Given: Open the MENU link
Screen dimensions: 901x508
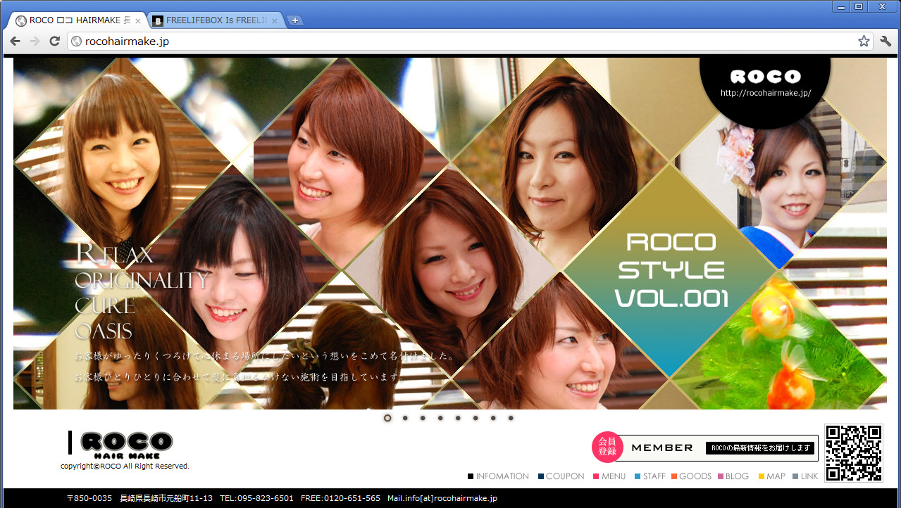Looking at the screenshot, I should pyautogui.click(x=609, y=476).
